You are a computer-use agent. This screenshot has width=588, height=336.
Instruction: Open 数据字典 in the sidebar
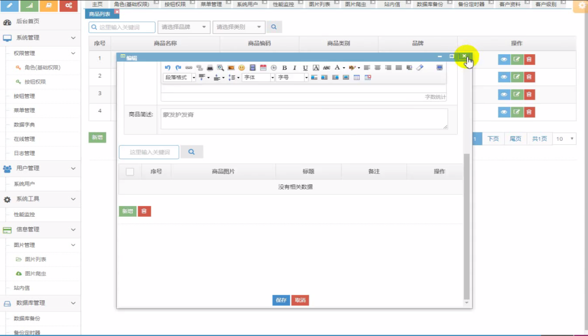click(24, 125)
